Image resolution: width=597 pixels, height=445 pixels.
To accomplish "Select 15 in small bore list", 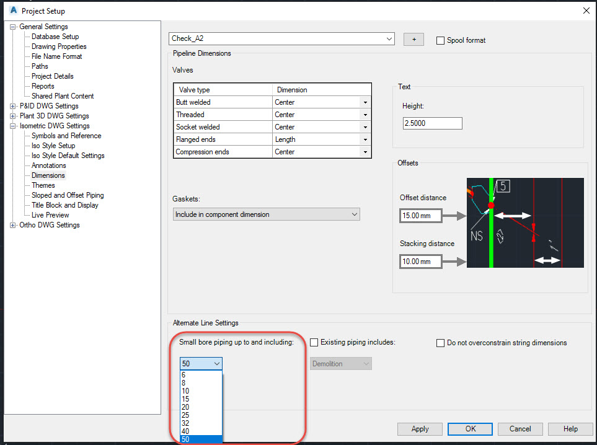I will coord(201,399).
